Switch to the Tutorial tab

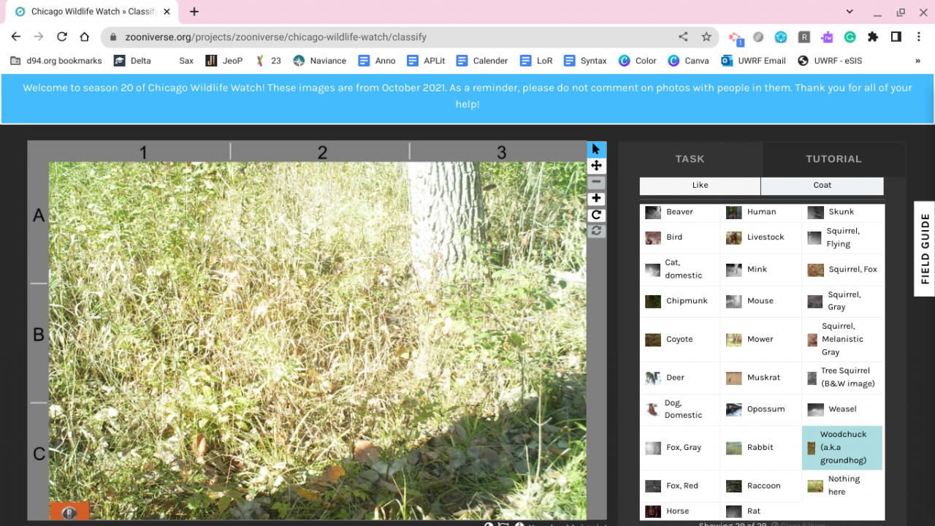click(x=833, y=159)
